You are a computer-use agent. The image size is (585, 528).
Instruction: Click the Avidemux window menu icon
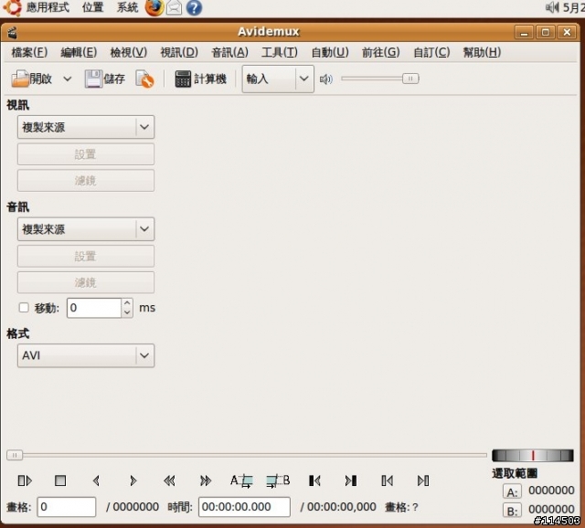point(12,33)
